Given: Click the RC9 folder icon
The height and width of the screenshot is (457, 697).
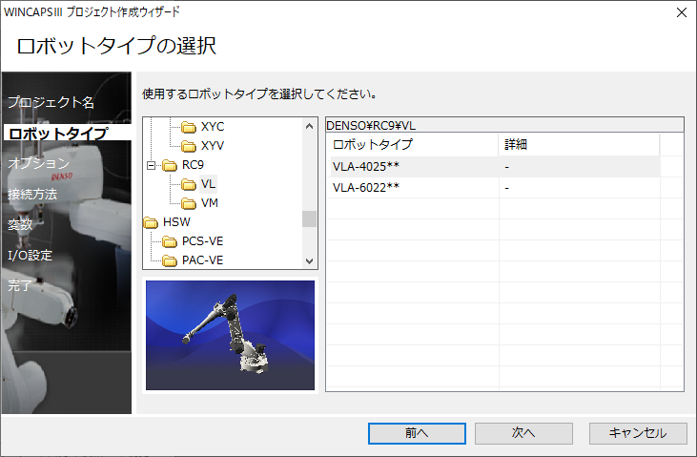Looking at the screenshot, I should pos(169,165).
